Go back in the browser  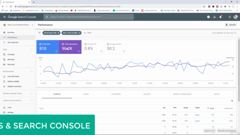(x=3, y=6)
